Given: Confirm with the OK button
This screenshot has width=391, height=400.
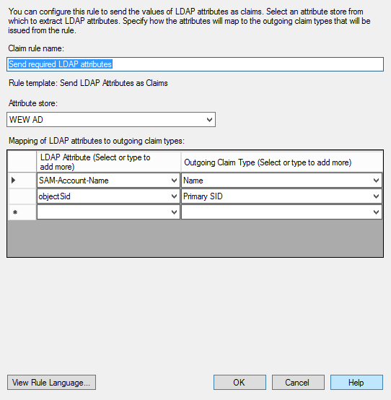Looking at the screenshot, I should (x=240, y=383).
